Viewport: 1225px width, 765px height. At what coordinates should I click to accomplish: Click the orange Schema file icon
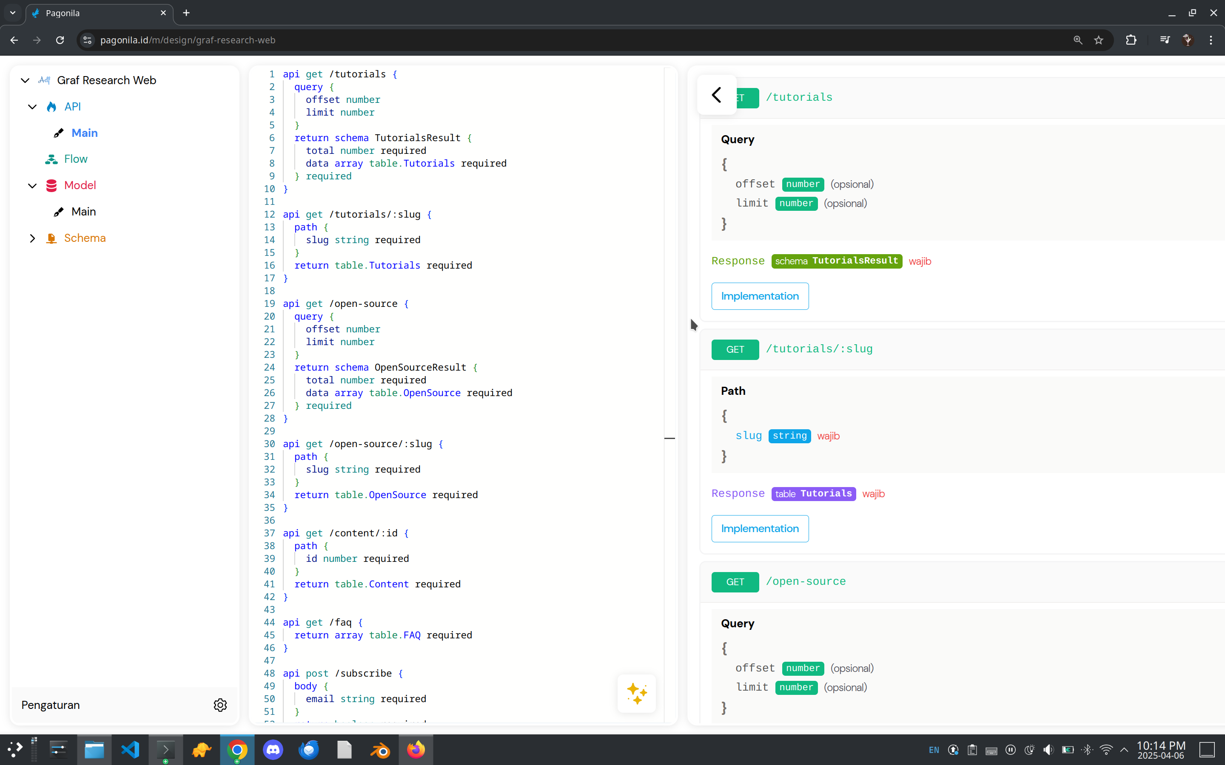[51, 238]
